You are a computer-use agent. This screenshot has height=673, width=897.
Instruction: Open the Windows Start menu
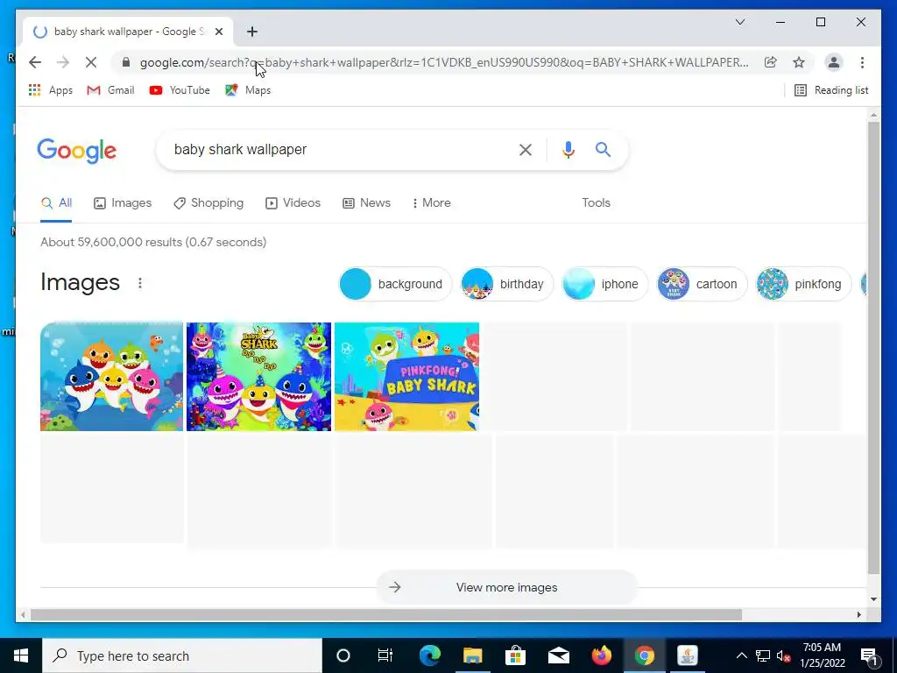click(21, 655)
